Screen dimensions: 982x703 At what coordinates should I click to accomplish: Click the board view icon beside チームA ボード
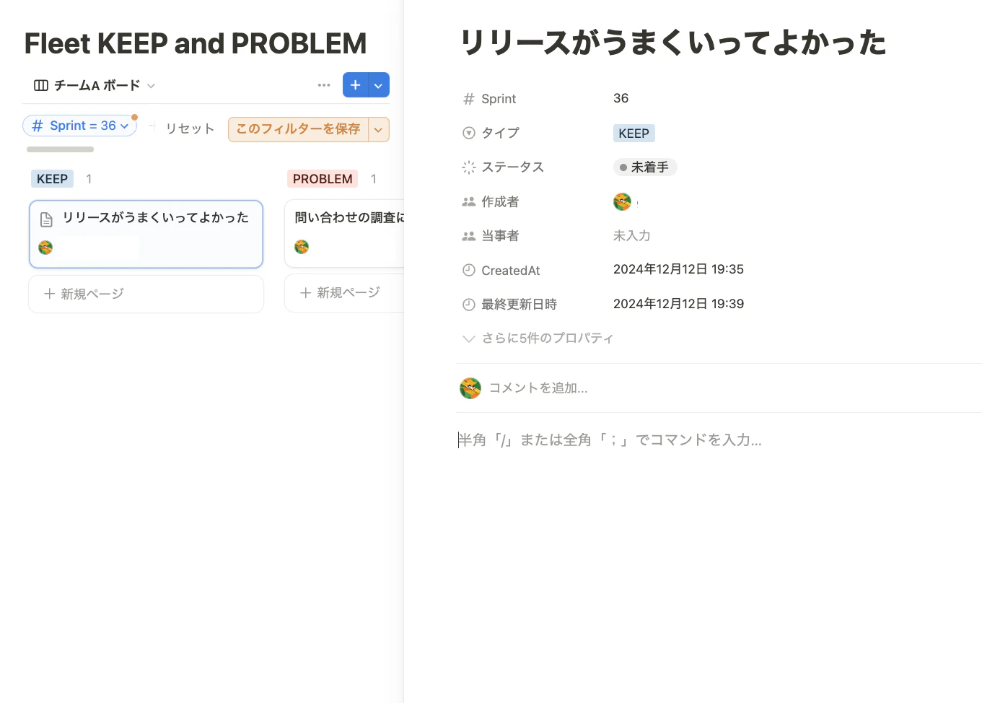(x=41, y=85)
